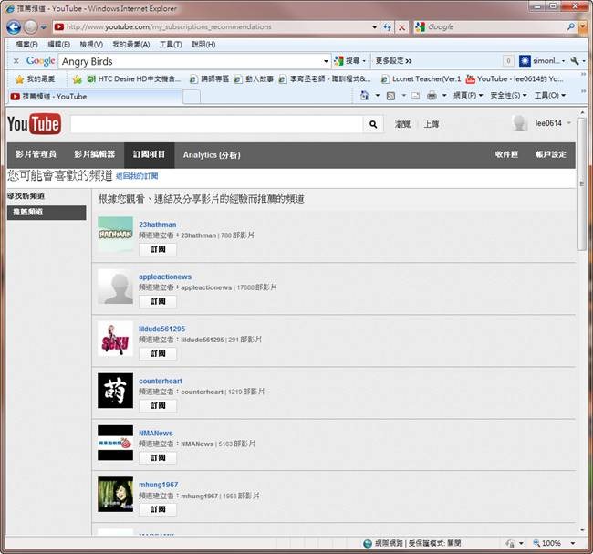Subscribe to the mhung1967 channel
Image resolution: width=593 pixels, height=554 pixels.
[x=158, y=509]
